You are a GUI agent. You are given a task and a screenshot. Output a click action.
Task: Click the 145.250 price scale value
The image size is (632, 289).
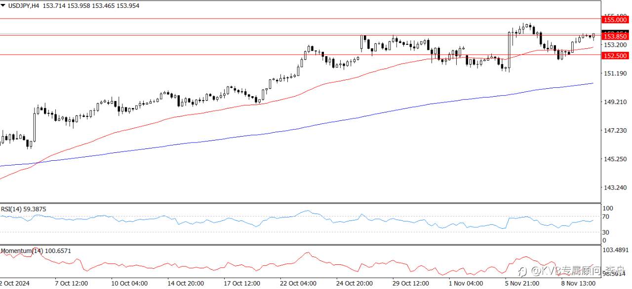click(615, 159)
